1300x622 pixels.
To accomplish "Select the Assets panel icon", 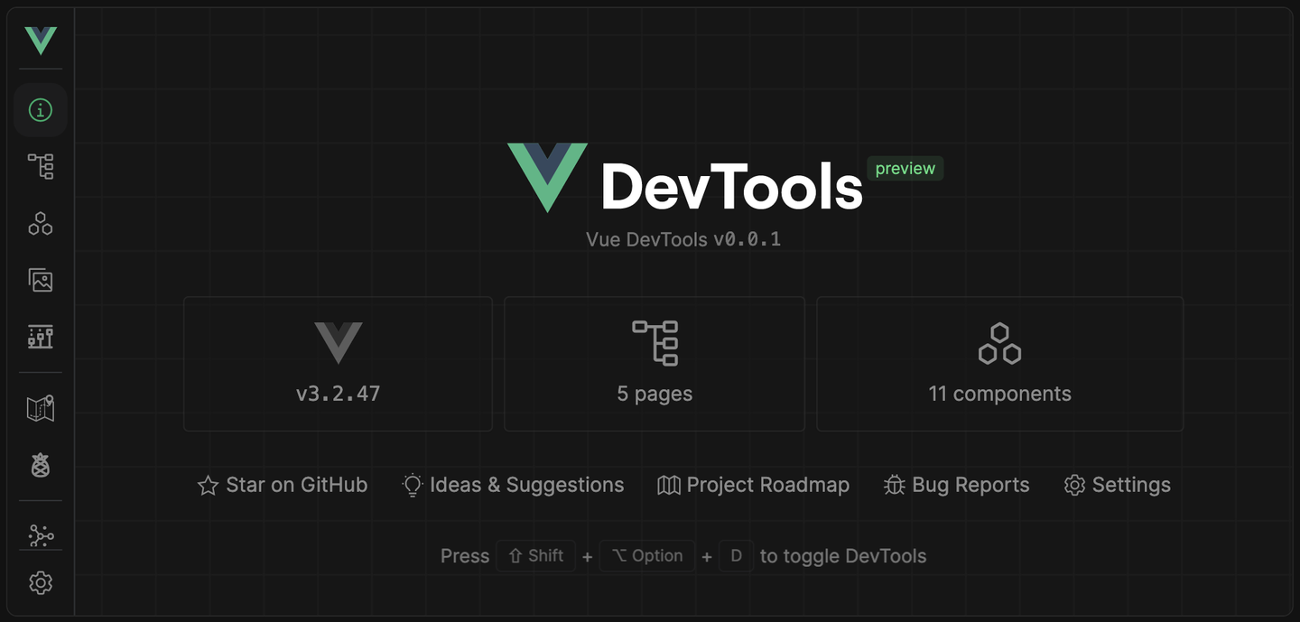I will pos(40,280).
